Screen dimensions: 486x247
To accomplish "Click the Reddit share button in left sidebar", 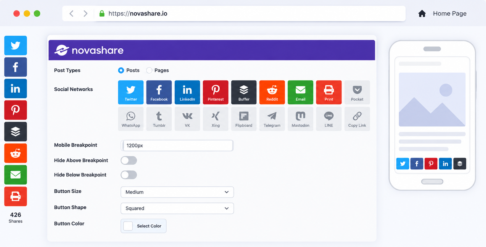I will click(15, 153).
